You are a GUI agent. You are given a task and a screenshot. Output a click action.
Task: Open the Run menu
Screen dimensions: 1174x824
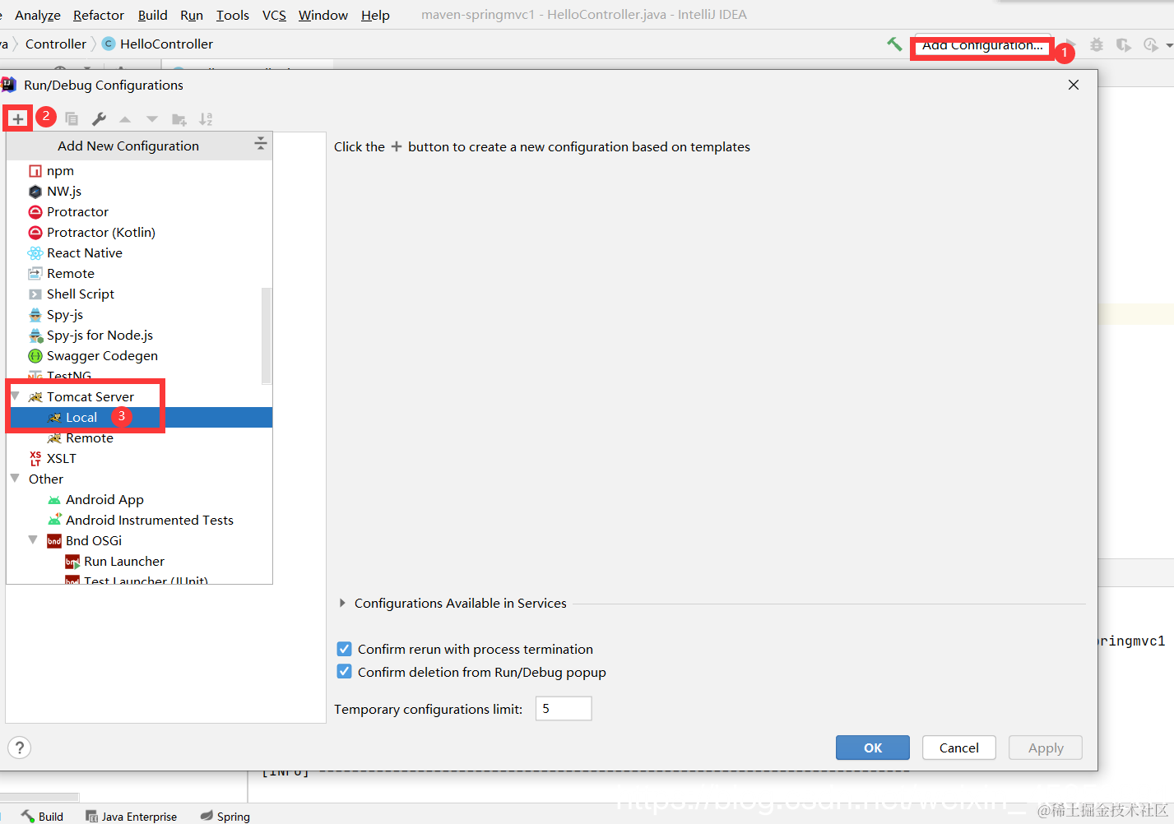192,15
